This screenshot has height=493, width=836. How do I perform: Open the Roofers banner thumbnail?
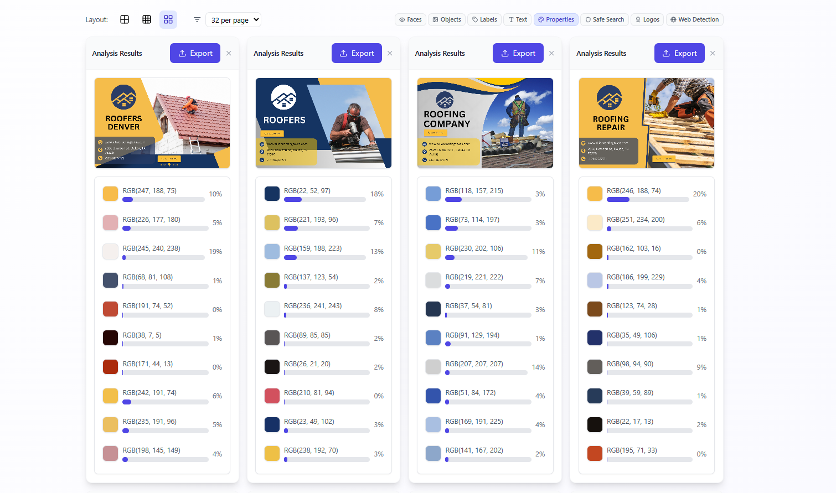pyautogui.click(x=323, y=123)
